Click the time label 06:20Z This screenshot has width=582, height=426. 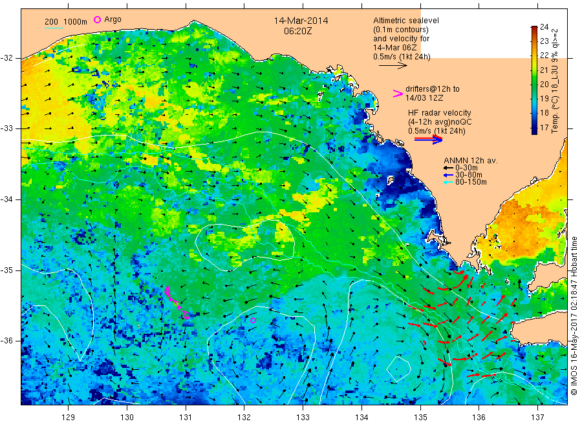click(x=298, y=32)
